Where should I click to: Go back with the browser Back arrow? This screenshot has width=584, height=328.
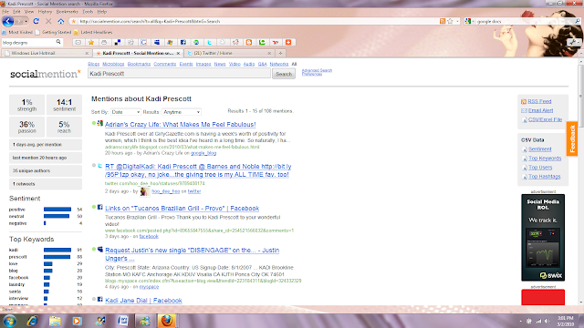point(7,21)
